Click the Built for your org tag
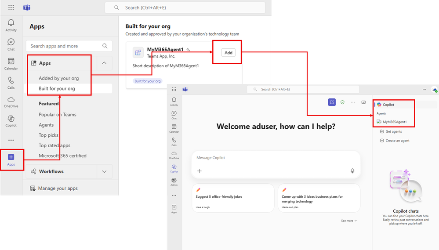439x250 pixels. point(148,81)
